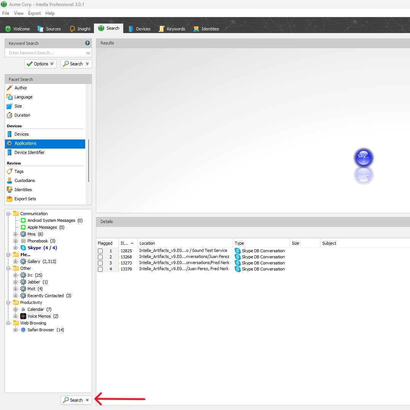Viewport: 410px width, 410px height.
Task: Select the Custodians facet icon
Action: 10,180
